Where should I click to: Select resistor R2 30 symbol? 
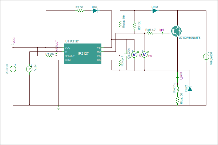click(x=80, y=11)
